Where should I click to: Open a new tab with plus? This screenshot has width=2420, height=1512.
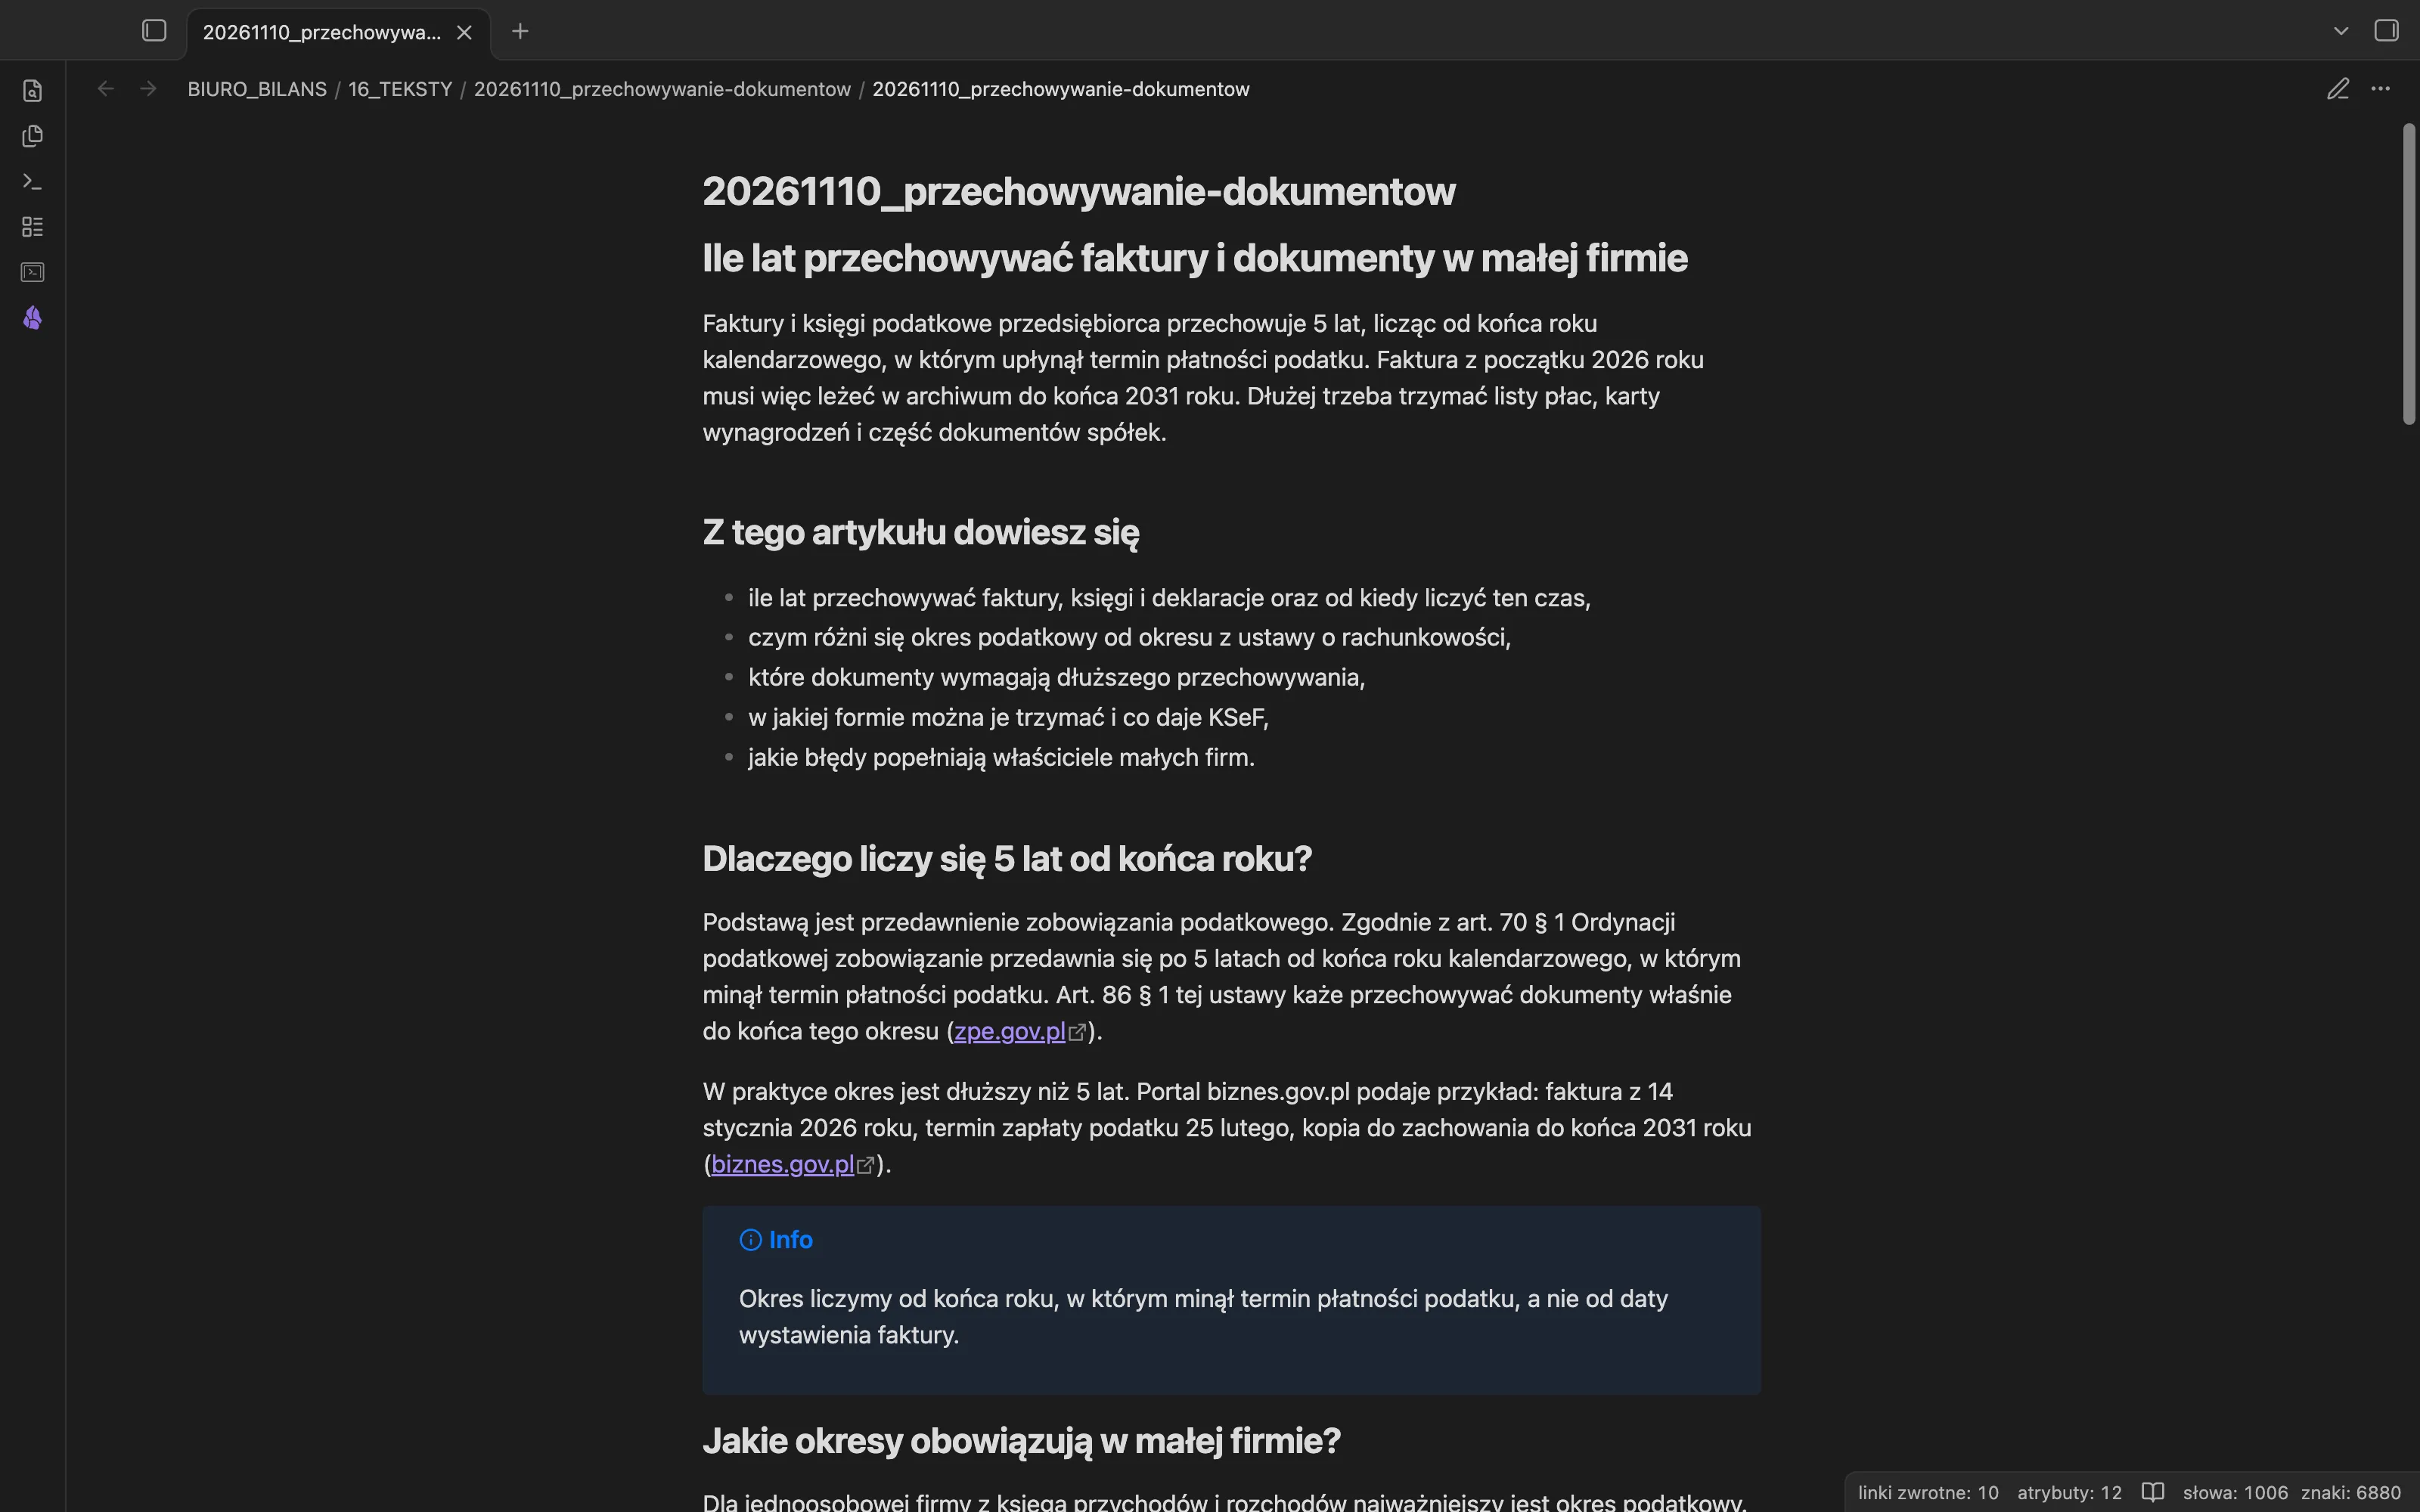[520, 31]
